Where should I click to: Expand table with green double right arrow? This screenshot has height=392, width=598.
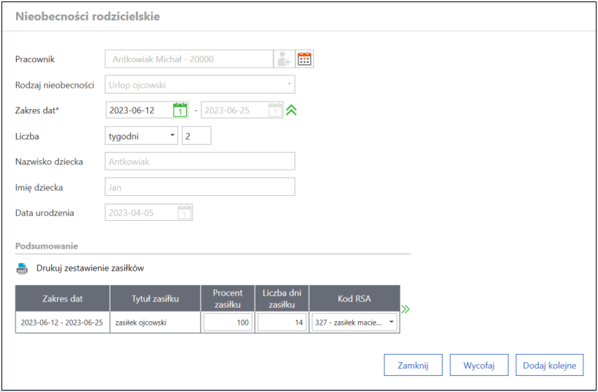point(405,309)
